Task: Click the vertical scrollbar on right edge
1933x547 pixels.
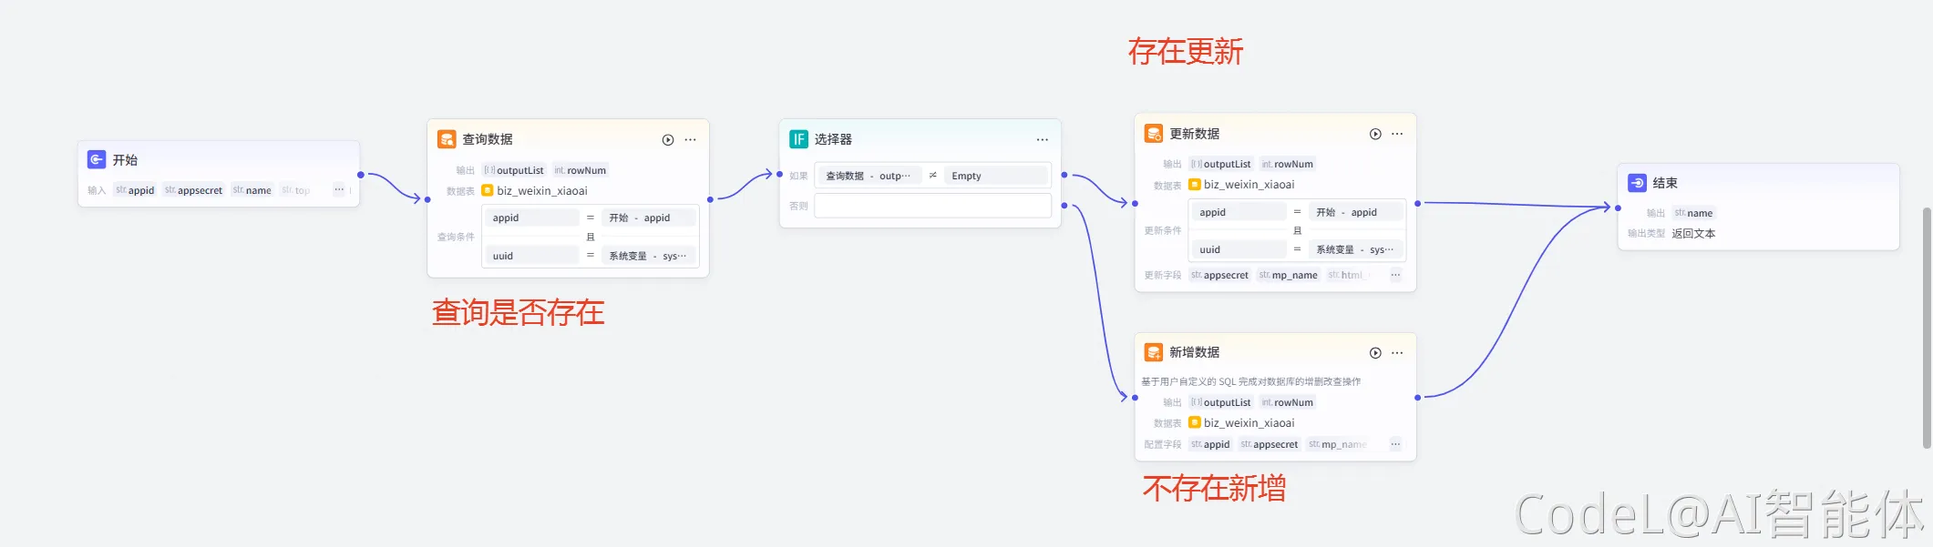Action: [1927, 328]
